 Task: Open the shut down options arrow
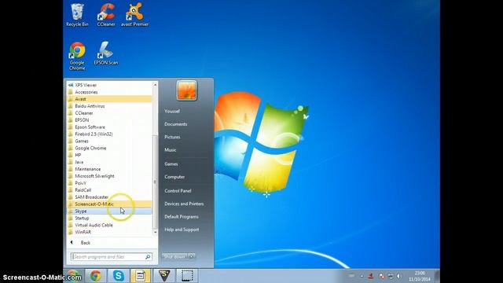192,256
